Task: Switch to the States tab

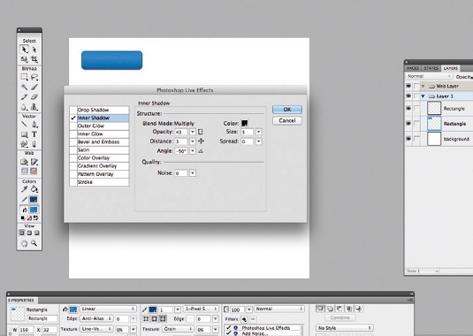Action: 431,68
